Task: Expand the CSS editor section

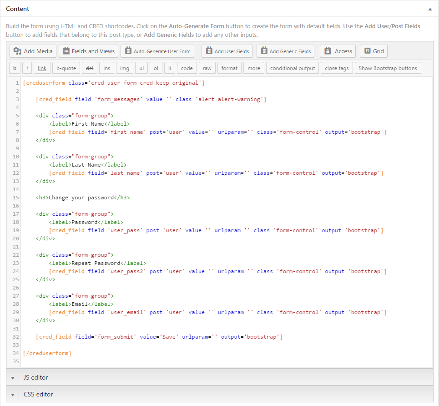Action: coord(13,395)
